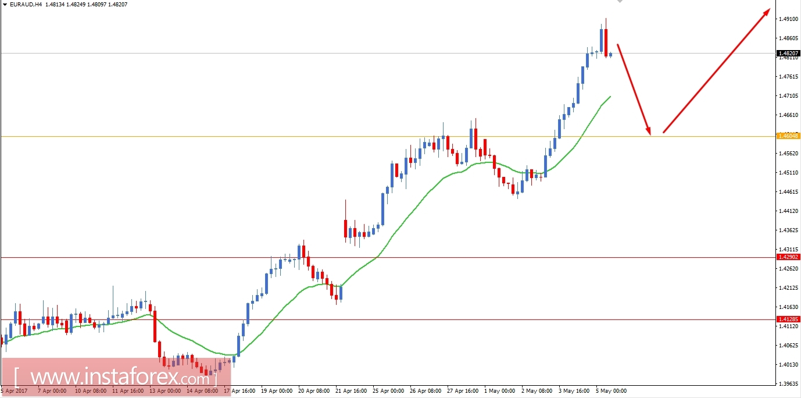Click time axis label 14 Apr 08:00

coord(202,391)
